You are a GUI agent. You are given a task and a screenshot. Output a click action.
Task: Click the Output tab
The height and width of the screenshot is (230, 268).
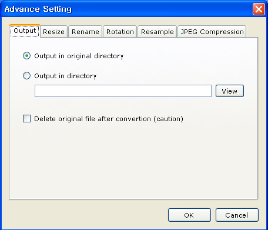click(x=25, y=31)
